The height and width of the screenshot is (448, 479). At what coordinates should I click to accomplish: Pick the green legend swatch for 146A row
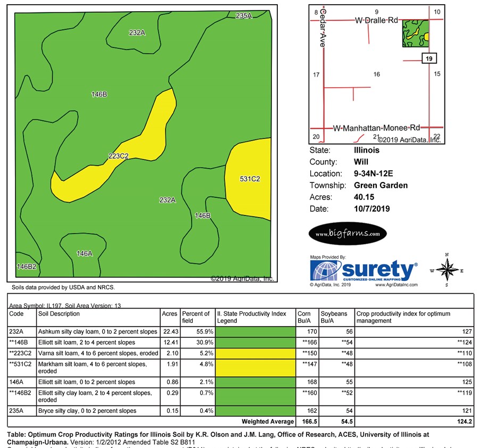point(255,382)
